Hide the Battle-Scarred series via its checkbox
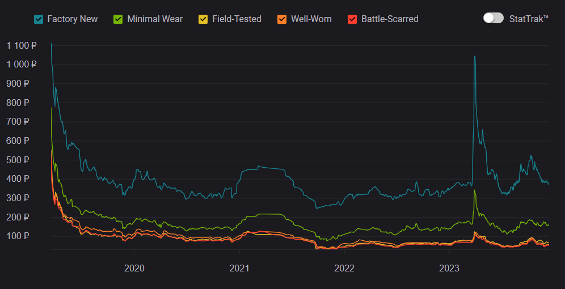Image resolution: width=565 pixels, height=289 pixels. [x=352, y=19]
